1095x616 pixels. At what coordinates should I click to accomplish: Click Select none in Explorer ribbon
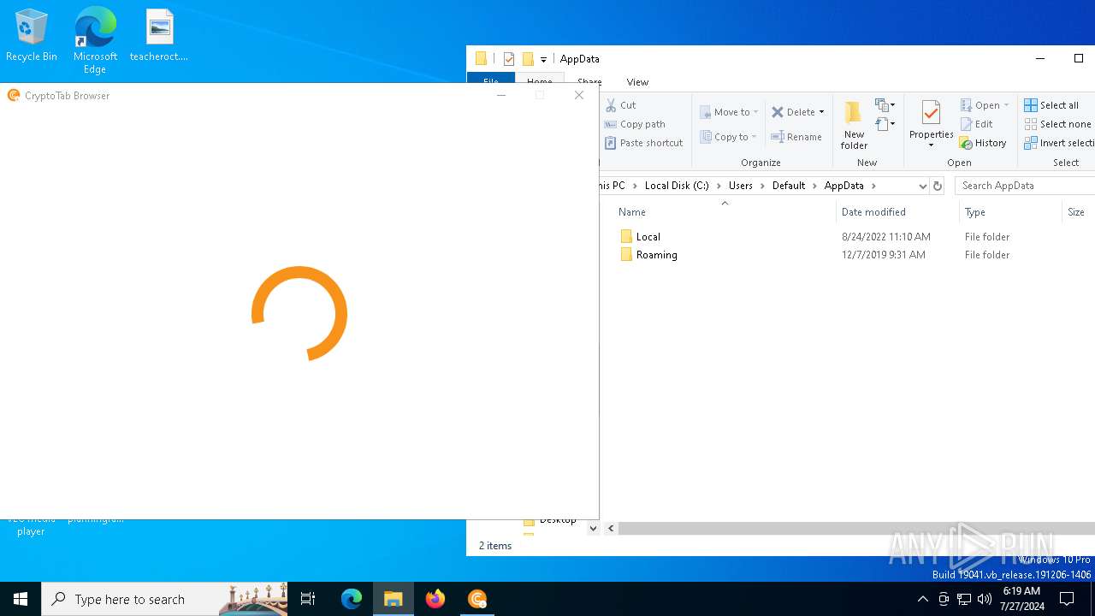click(x=1057, y=124)
